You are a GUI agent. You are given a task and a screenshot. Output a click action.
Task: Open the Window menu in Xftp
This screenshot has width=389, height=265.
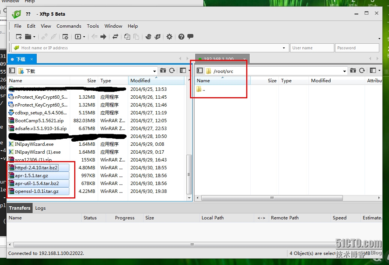click(114, 26)
